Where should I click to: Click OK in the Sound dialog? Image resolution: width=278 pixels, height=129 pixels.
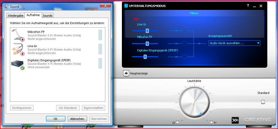pos(56,119)
